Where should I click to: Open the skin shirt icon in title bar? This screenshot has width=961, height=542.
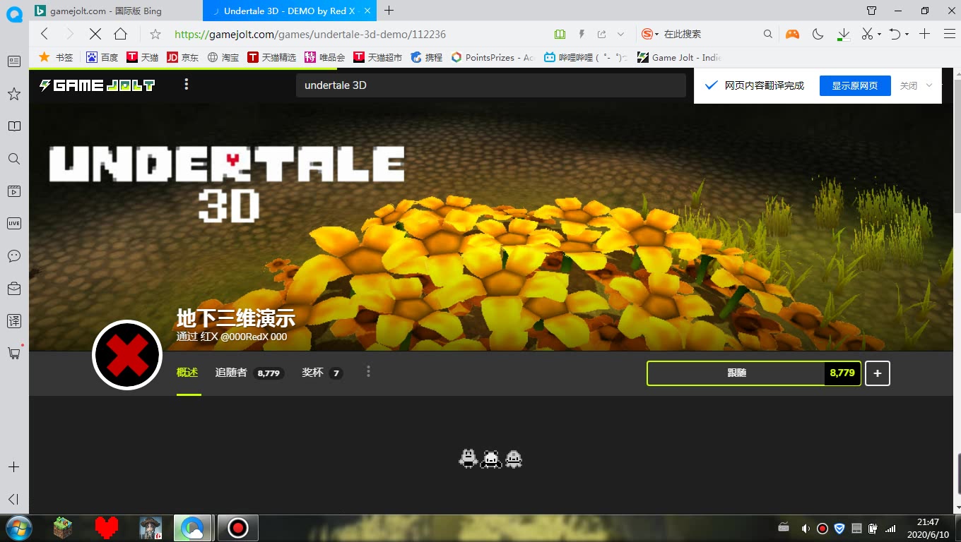pyautogui.click(x=871, y=11)
